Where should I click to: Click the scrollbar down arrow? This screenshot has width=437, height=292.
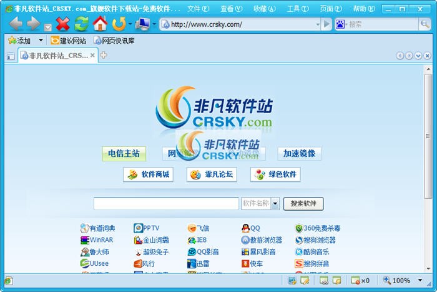pos(428,268)
